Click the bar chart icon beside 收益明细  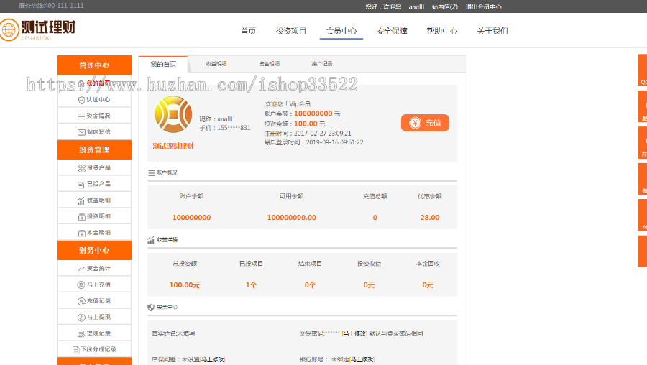coord(81,200)
